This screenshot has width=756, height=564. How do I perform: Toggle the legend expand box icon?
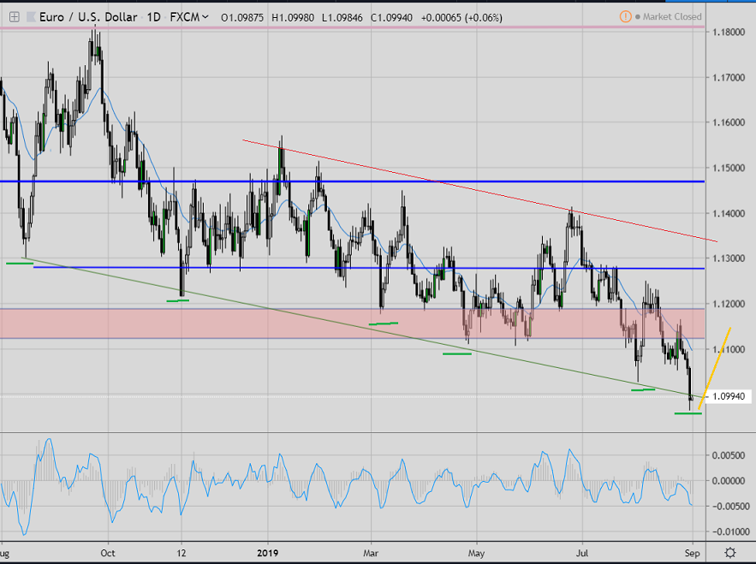tap(14, 17)
